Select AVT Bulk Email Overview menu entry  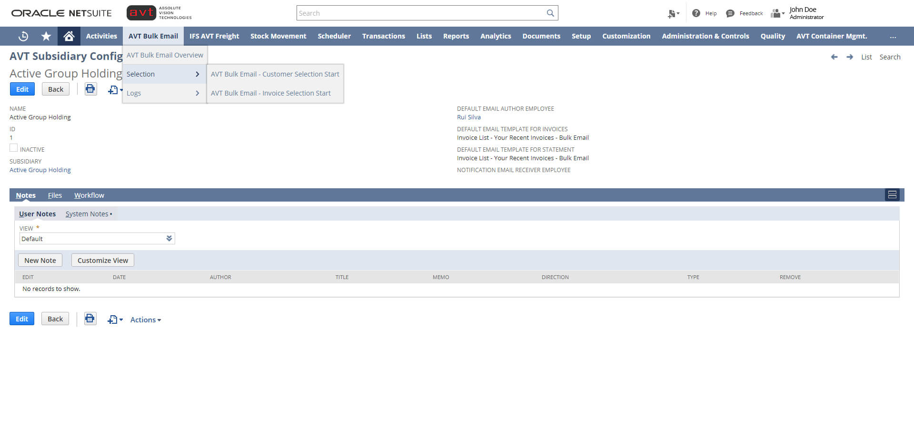pyautogui.click(x=165, y=55)
